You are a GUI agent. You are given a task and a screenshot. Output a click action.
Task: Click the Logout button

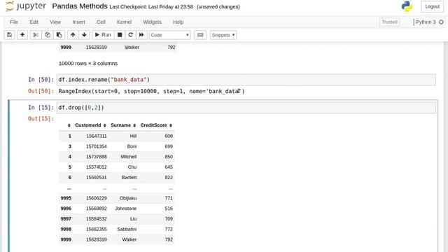432,6
